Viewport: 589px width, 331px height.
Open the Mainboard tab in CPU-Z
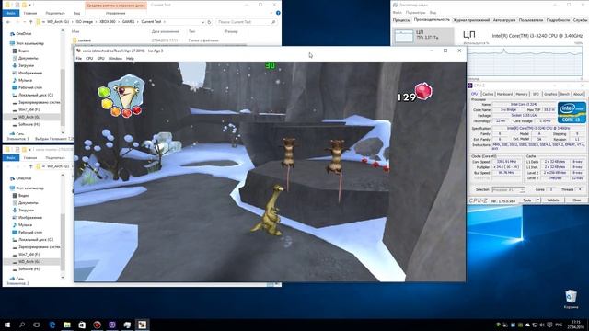[504, 94]
